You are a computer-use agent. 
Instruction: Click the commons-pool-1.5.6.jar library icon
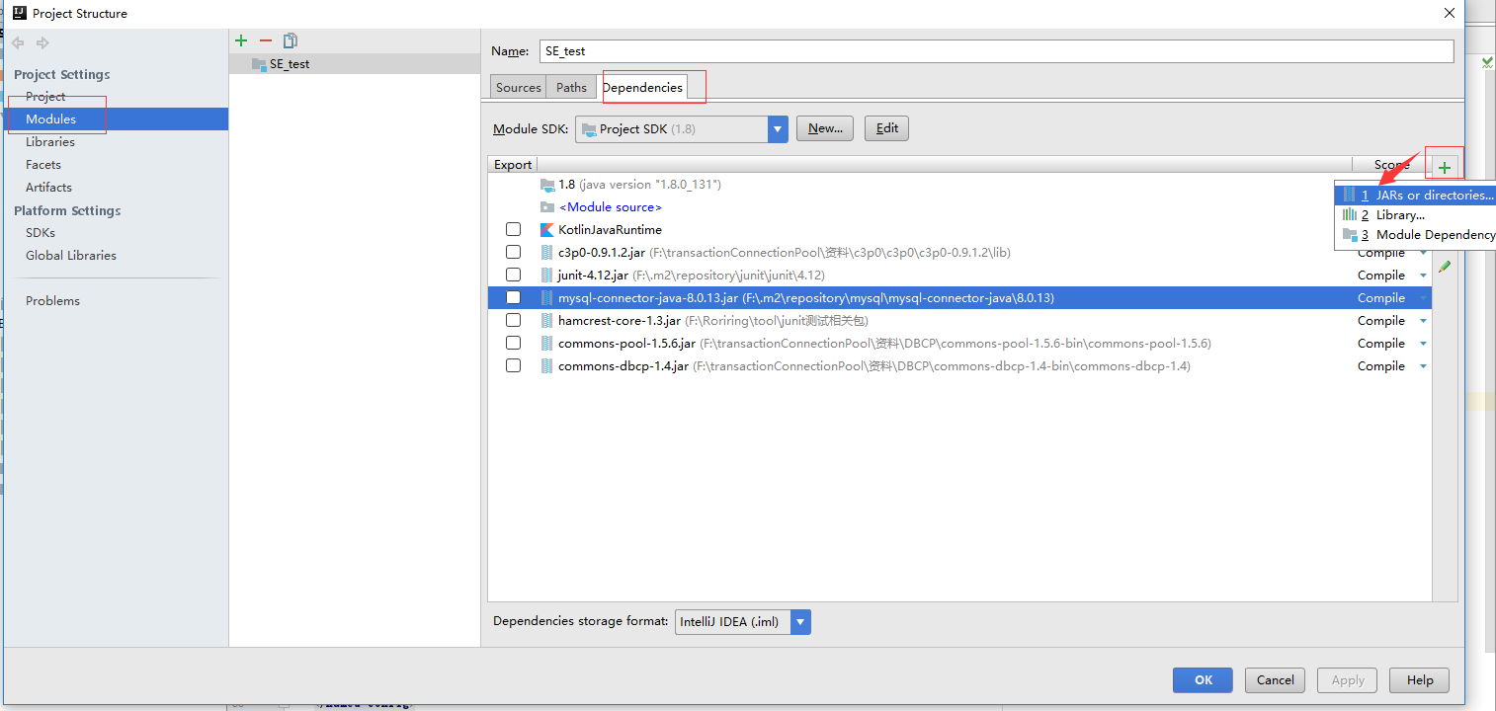pyautogui.click(x=547, y=344)
